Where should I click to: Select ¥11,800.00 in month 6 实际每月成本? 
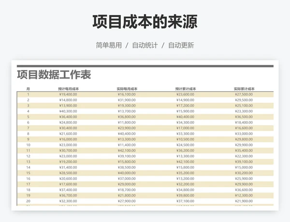pos(127,123)
